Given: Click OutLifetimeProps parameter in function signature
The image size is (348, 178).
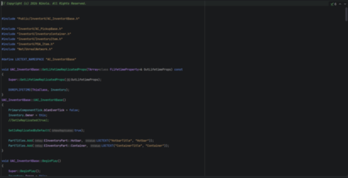Looking at the screenshot, I should coord(157,70).
